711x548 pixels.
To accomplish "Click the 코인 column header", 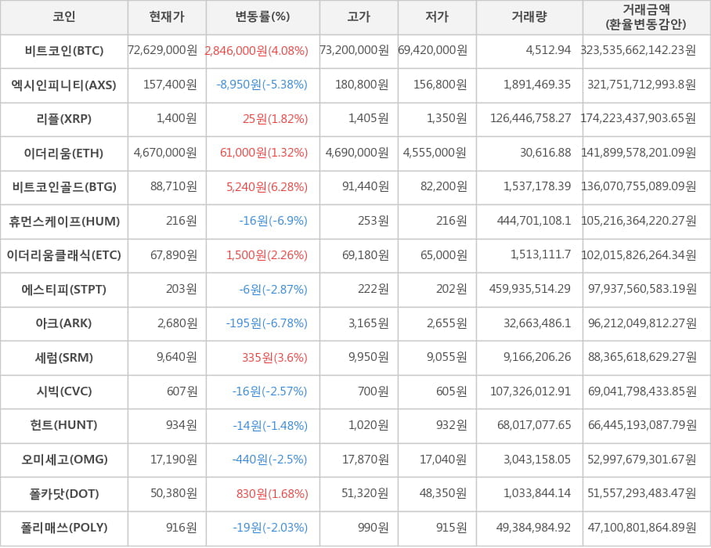I will pos(64,16).
